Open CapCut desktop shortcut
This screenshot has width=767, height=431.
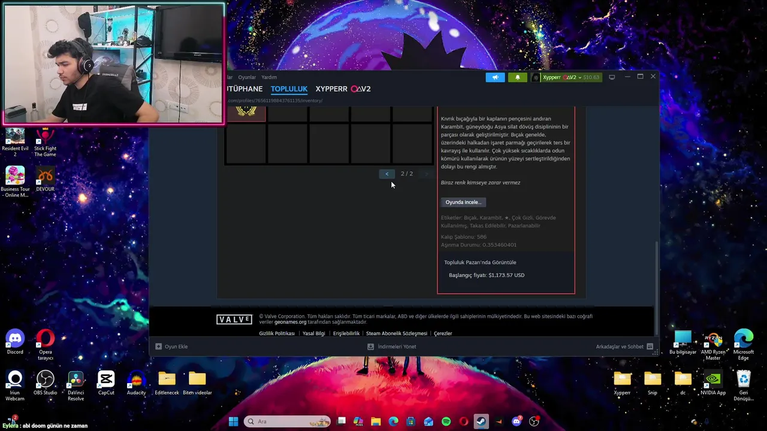point(106,383)
